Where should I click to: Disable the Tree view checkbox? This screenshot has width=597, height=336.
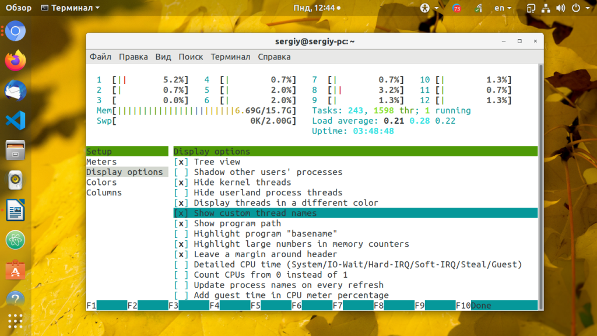[x=182, y=162]
